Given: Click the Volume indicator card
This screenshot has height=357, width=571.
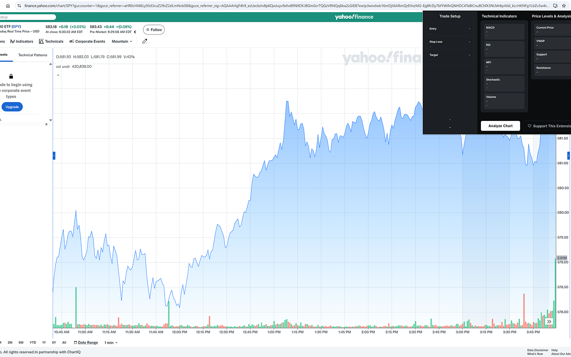Looking at the screenshot, I should [505, 101].
